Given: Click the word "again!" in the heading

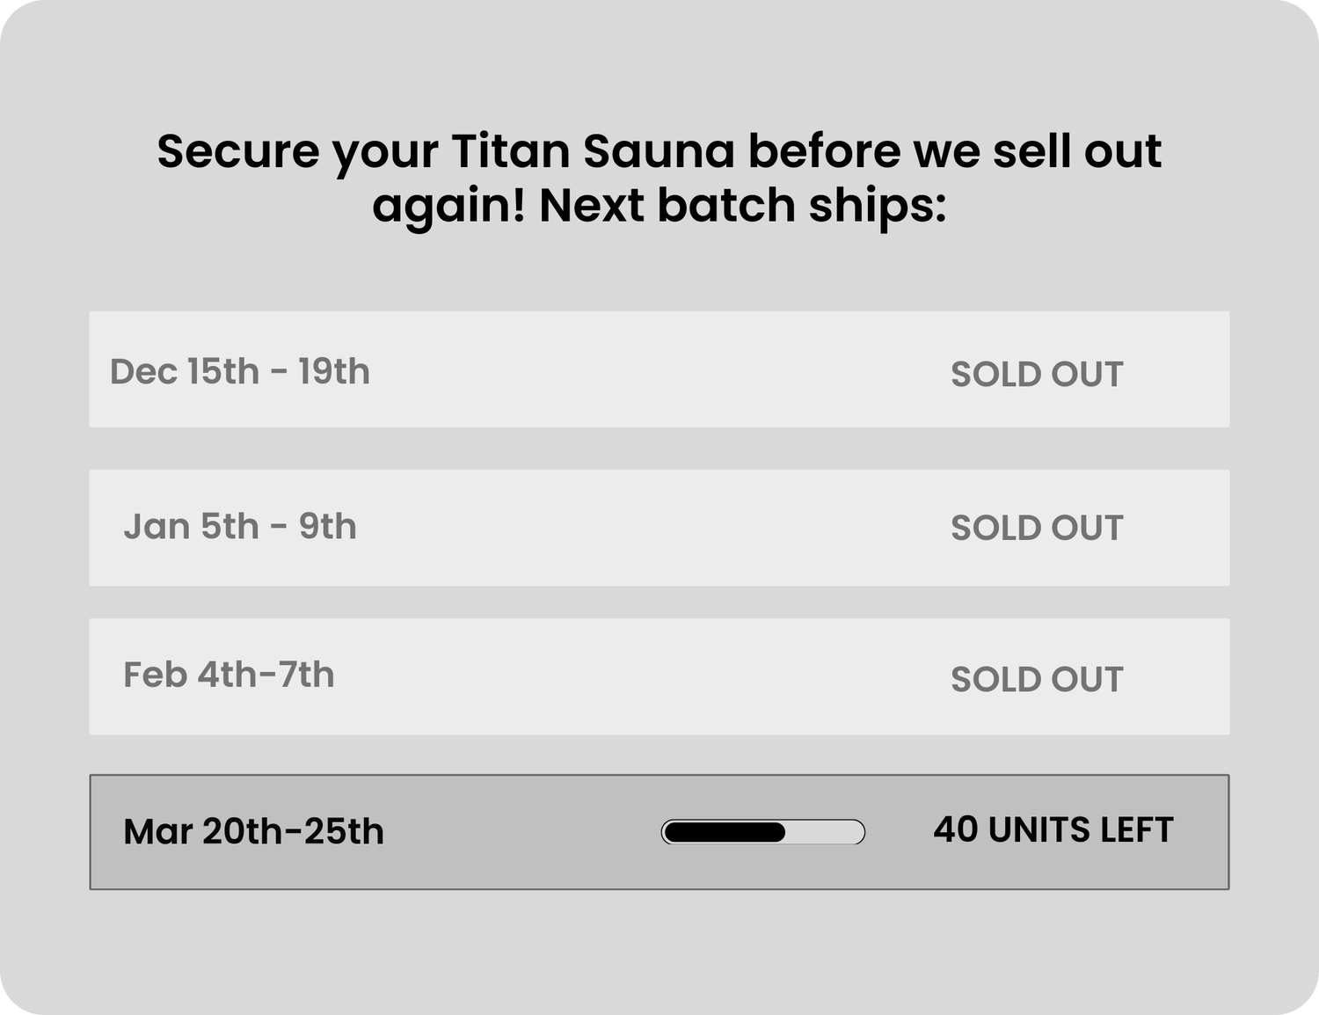Looking at the screenshot, I should (448, 208).
